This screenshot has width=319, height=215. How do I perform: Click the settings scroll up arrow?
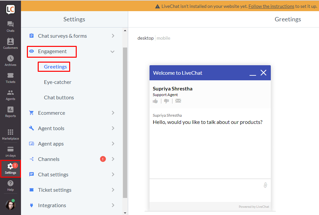coord(125,30)
